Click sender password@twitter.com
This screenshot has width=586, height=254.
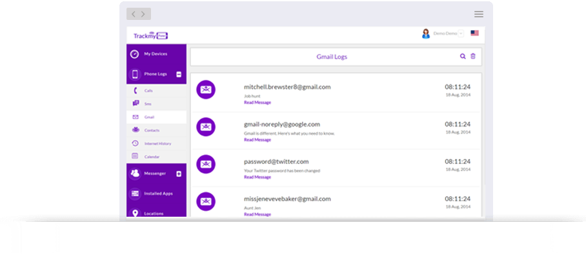tap(276, 161)
